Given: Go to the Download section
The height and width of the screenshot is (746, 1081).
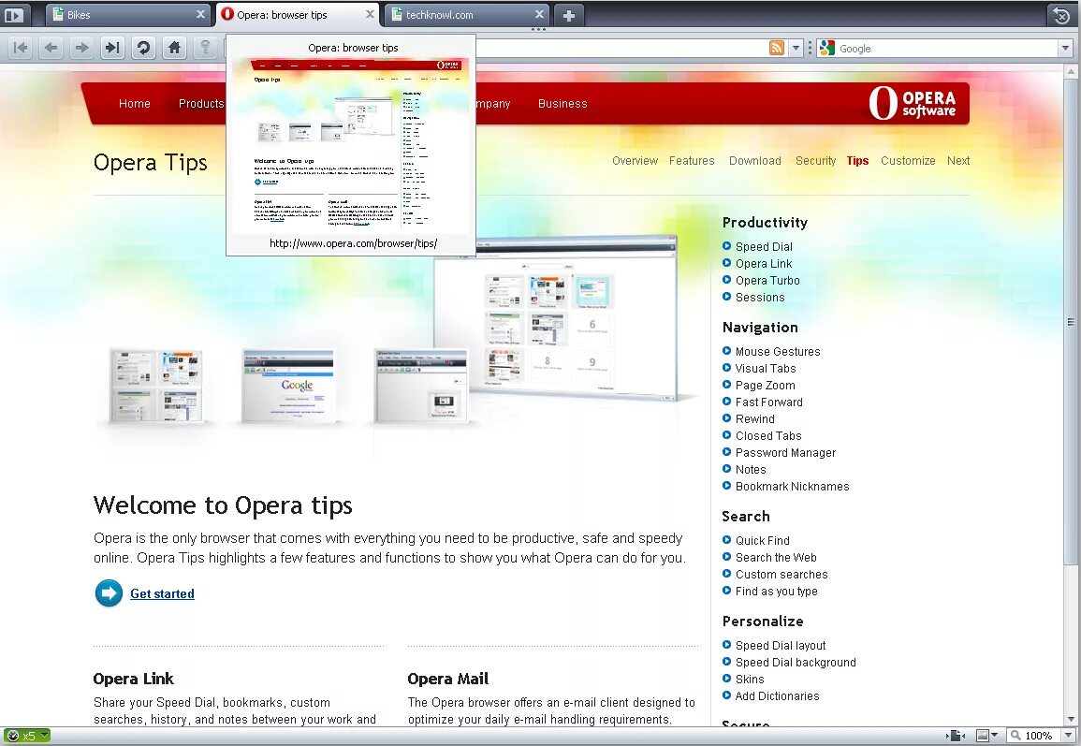Looking at the screenshot, I should pos(755,161).
